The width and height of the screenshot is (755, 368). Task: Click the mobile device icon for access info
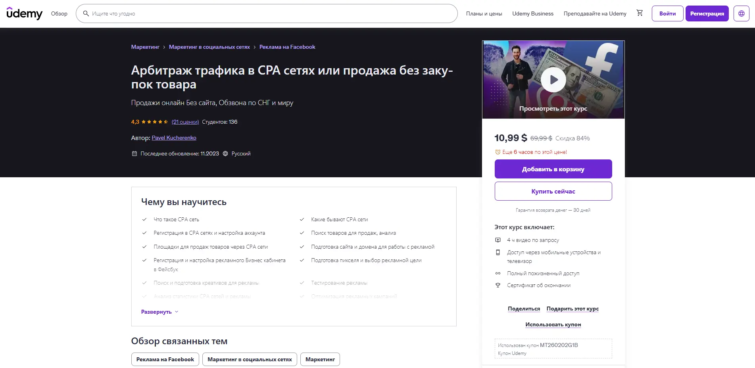click(498, 252)
